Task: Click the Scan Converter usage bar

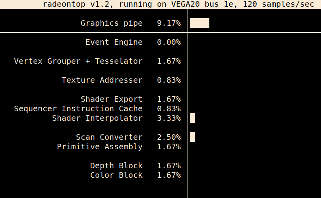Action: (193, 137)
